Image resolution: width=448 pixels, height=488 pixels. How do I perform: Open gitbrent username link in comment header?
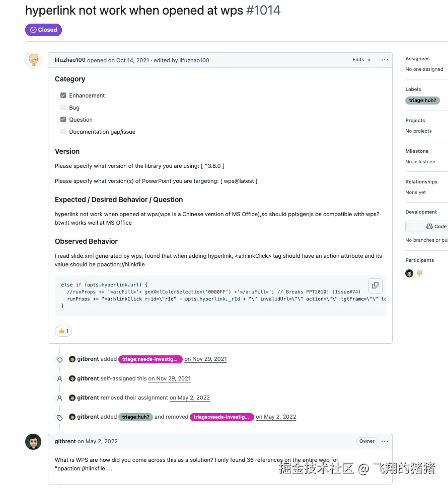coord(65,442)
